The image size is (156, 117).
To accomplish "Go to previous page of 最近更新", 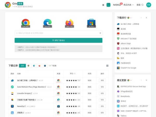I will click(x=141, y=80).
